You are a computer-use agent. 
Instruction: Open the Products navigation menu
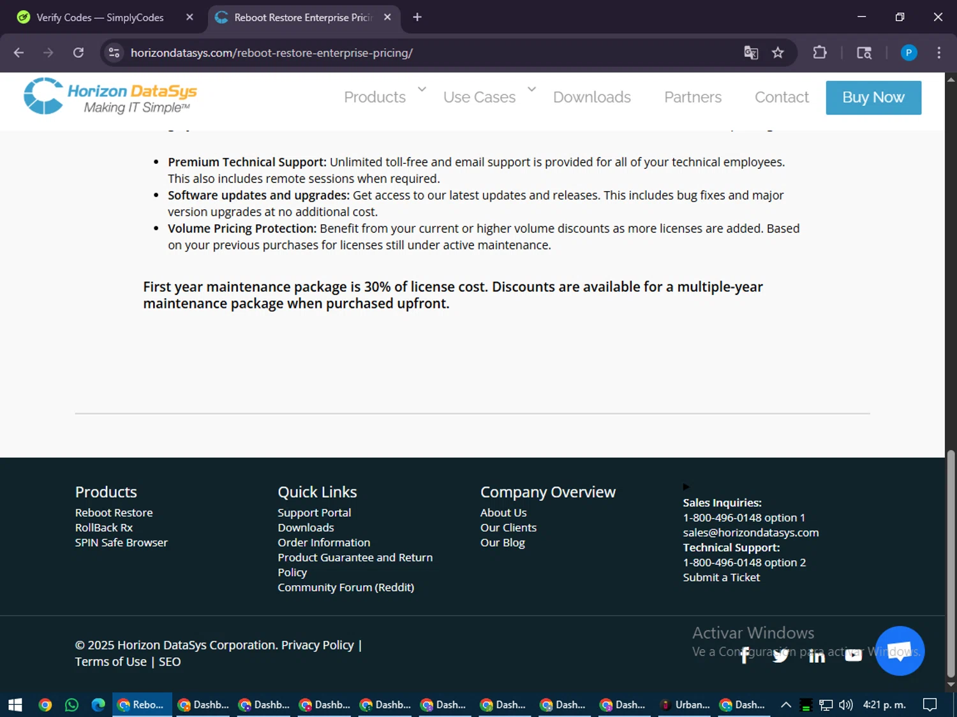click(375, 98)
